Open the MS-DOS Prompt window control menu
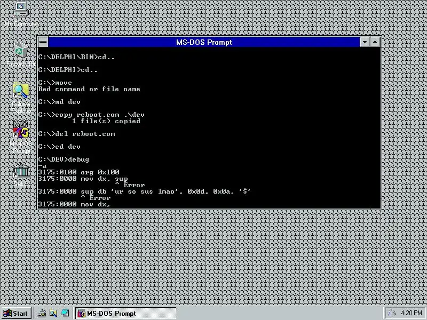This screenshot has height=320, width=427. (x=43, y=42)
